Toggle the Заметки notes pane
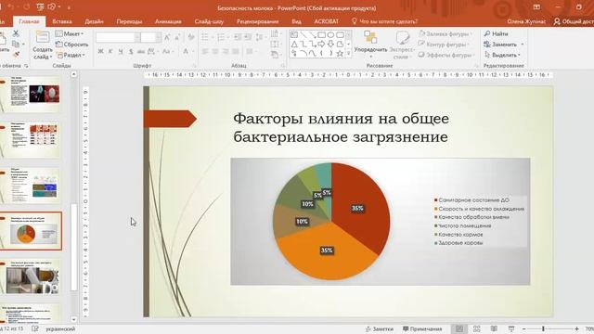The height and width of the screenshot is (334, 594). click(x=380, y=328)
